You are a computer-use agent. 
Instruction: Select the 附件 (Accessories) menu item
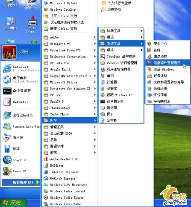tap(70, 120)
